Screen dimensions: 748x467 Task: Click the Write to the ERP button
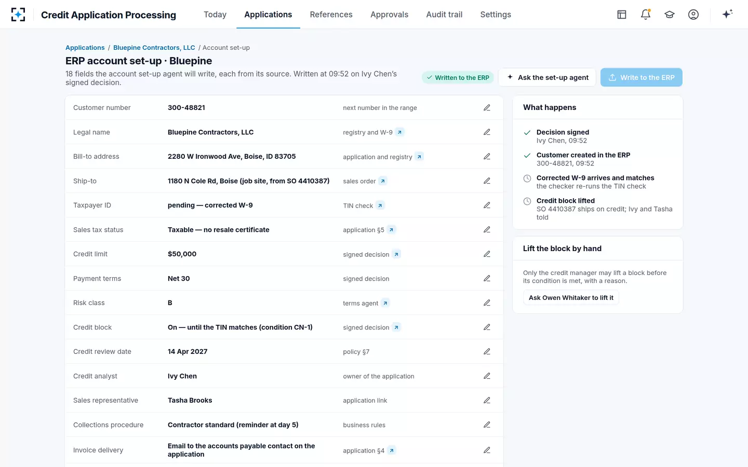pos(642,77)
